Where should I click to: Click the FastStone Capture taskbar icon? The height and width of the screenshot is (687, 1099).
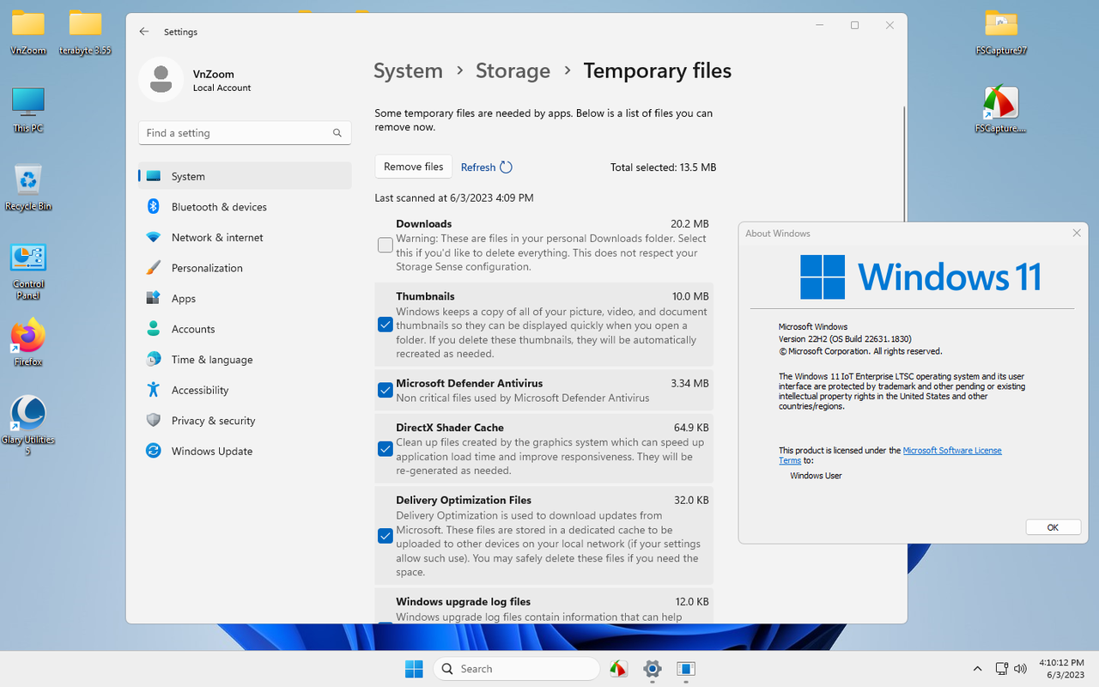[618, 668]
